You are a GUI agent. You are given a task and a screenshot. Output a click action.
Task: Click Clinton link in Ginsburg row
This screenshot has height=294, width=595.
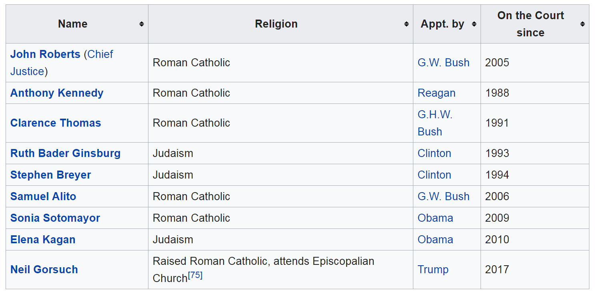point(435,153)
